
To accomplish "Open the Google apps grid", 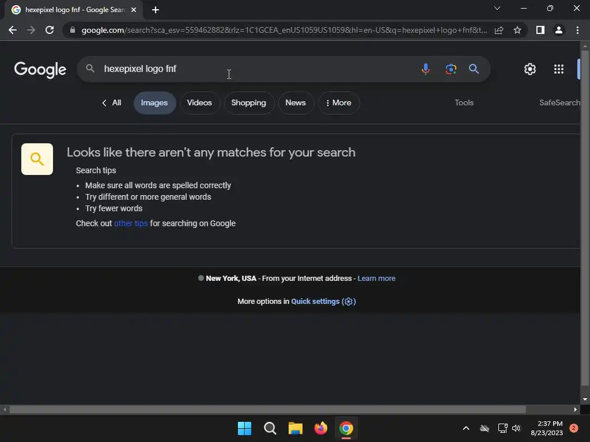I will (559, 69).
